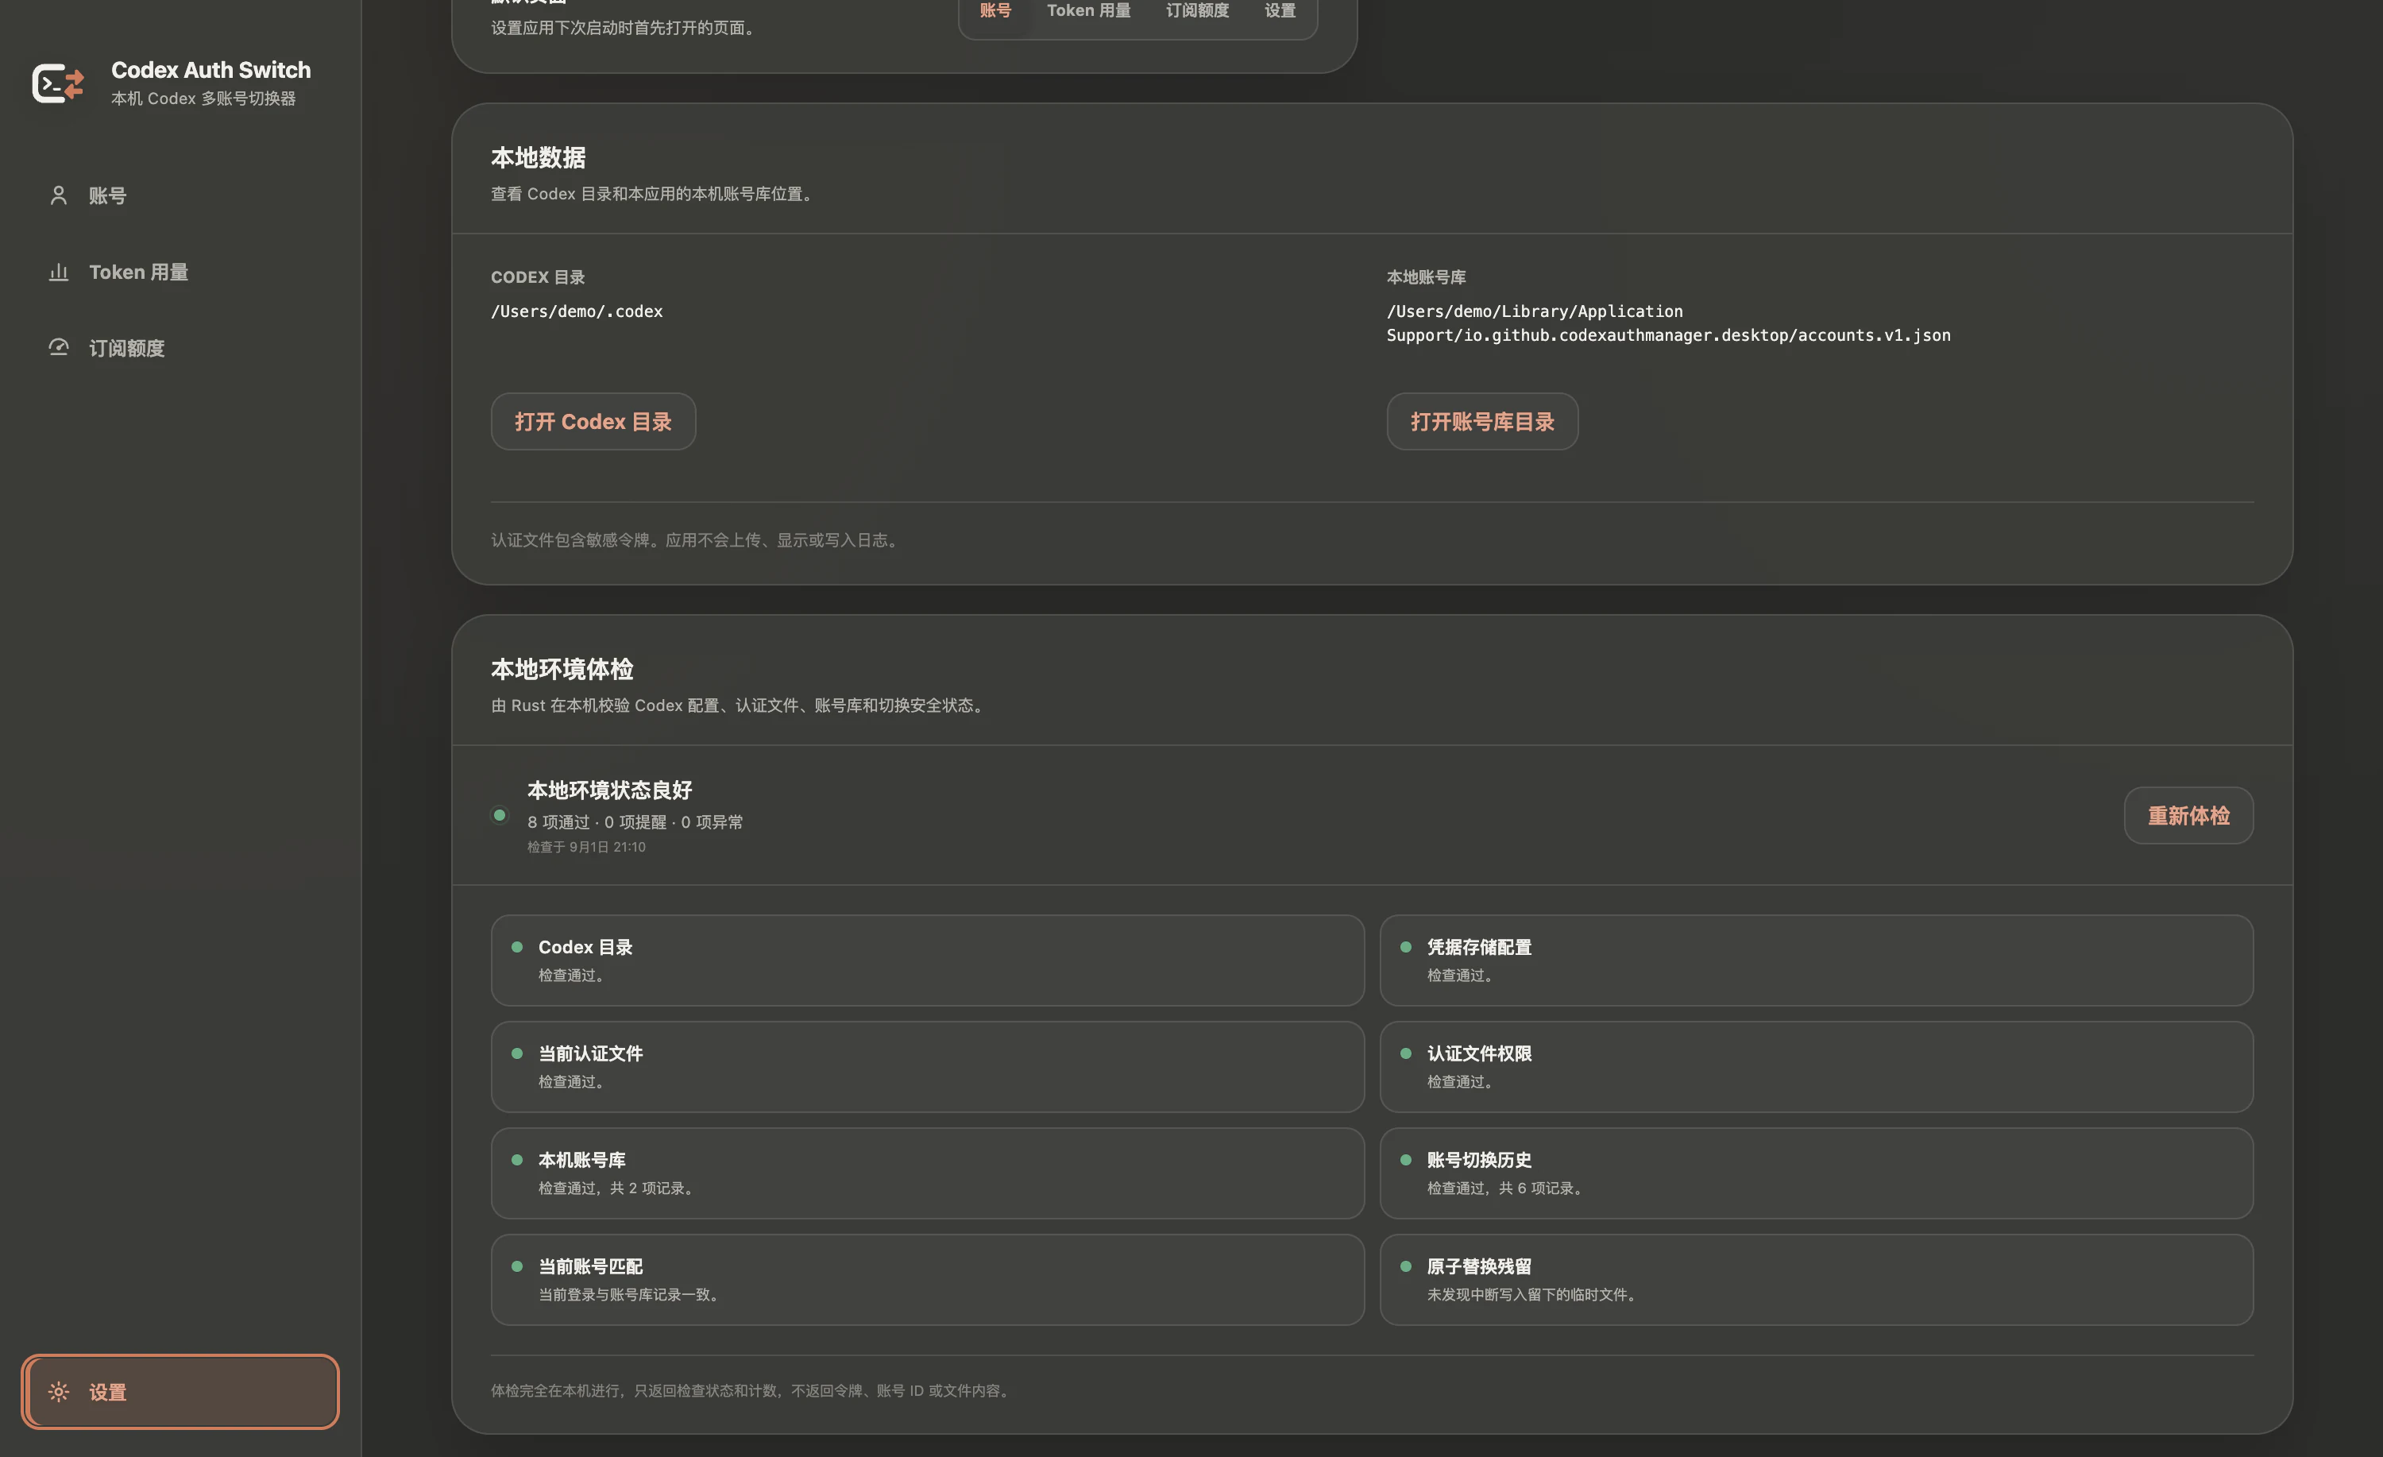Click the 本地环境体检 section heading

pos(562,668)
